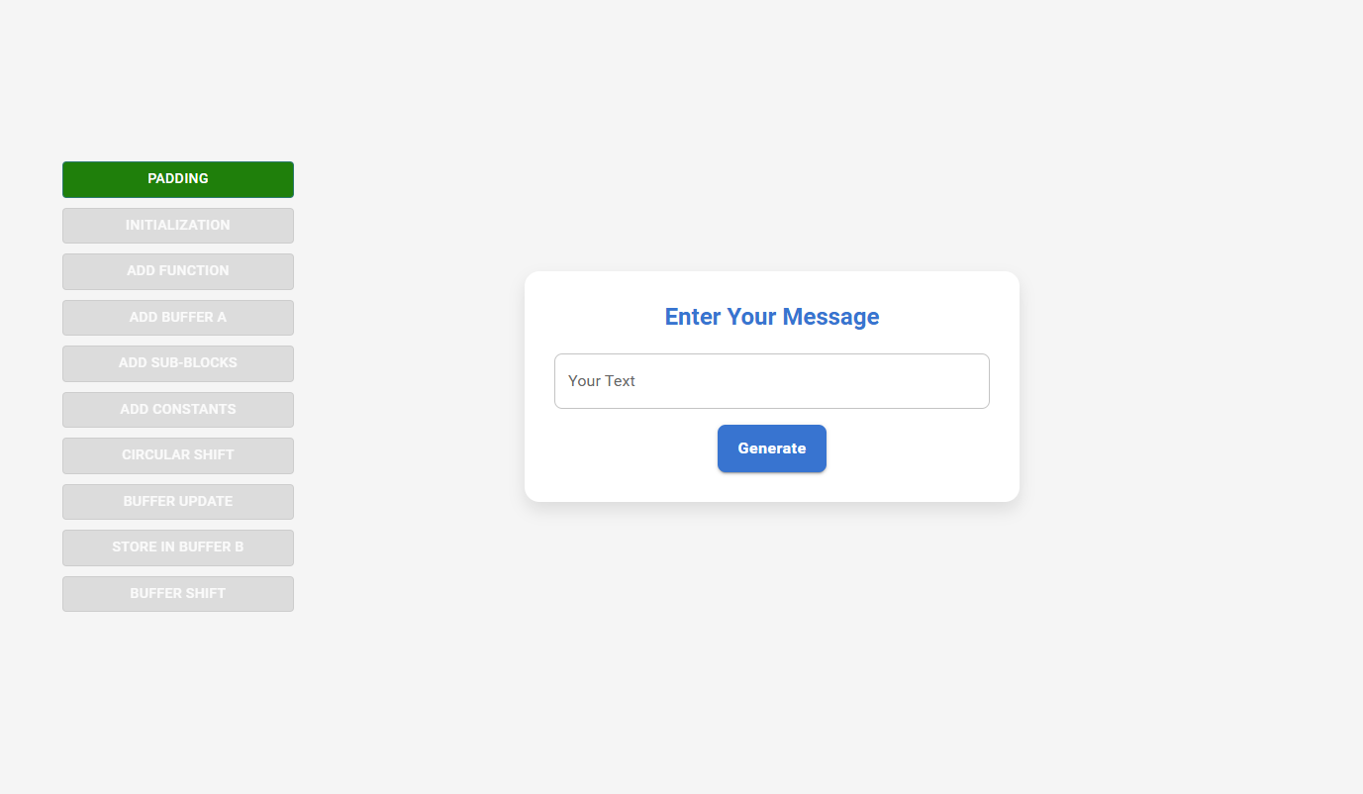Image resolution: width=1363 pixels, height=794 pixels.
Task: Select the Add Buffer A step
Action: [x=178, y=318]
